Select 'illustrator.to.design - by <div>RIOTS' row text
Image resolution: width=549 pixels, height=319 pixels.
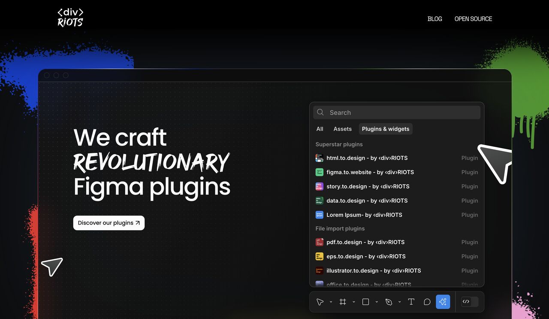tap(374, 270)
